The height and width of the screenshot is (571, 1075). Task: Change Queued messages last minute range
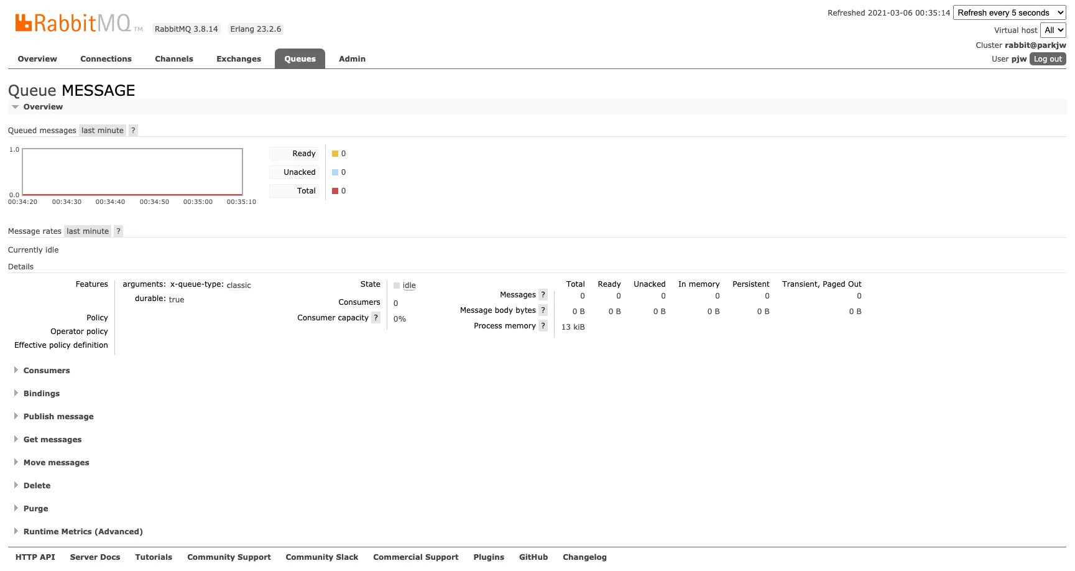pos(103,131)
